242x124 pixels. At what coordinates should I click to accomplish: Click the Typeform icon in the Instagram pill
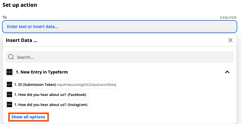[x=9, y=105]
